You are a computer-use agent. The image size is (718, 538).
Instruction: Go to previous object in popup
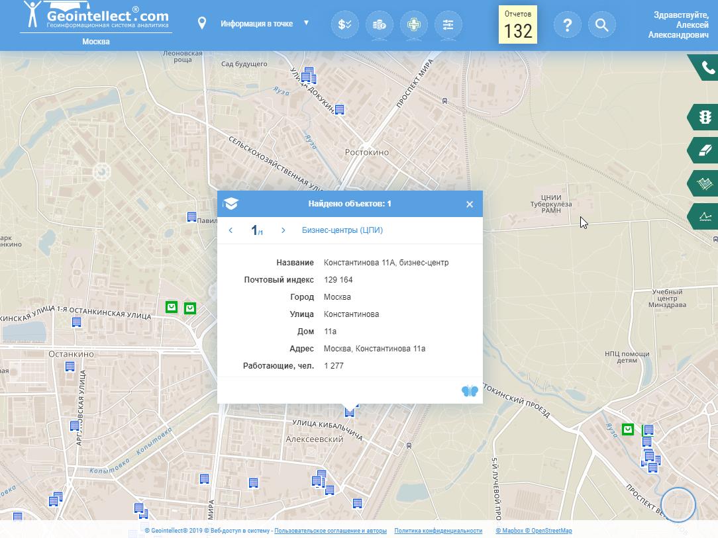click(231, 230)
